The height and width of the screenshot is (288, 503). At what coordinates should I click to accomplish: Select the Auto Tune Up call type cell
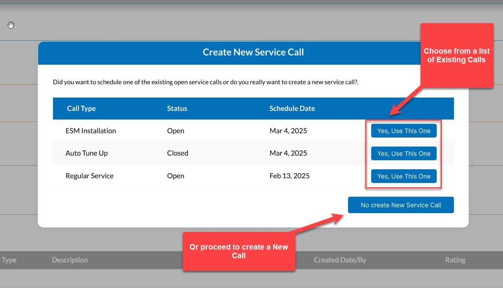pos(86,153)
